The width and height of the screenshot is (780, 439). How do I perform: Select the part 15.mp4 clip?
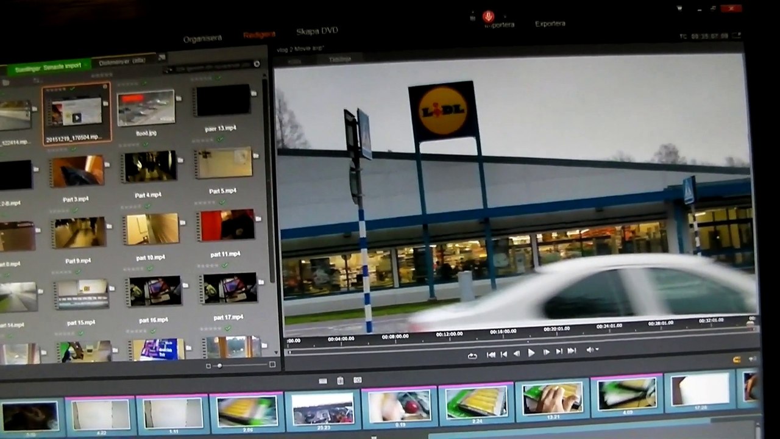(x=81, y=294)
